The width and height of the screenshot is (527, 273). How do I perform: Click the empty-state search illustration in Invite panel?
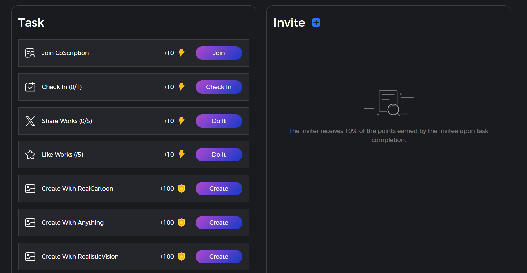coord(389,103)
